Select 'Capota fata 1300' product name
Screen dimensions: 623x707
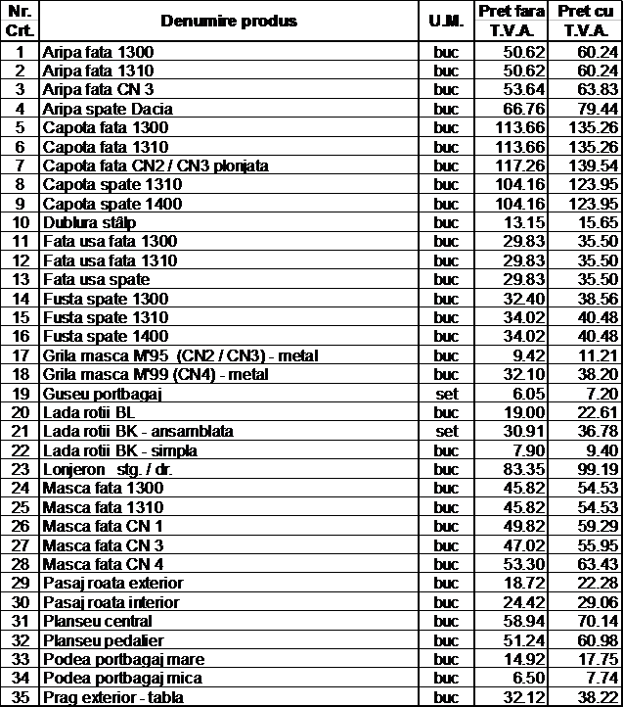click(229, 127)
